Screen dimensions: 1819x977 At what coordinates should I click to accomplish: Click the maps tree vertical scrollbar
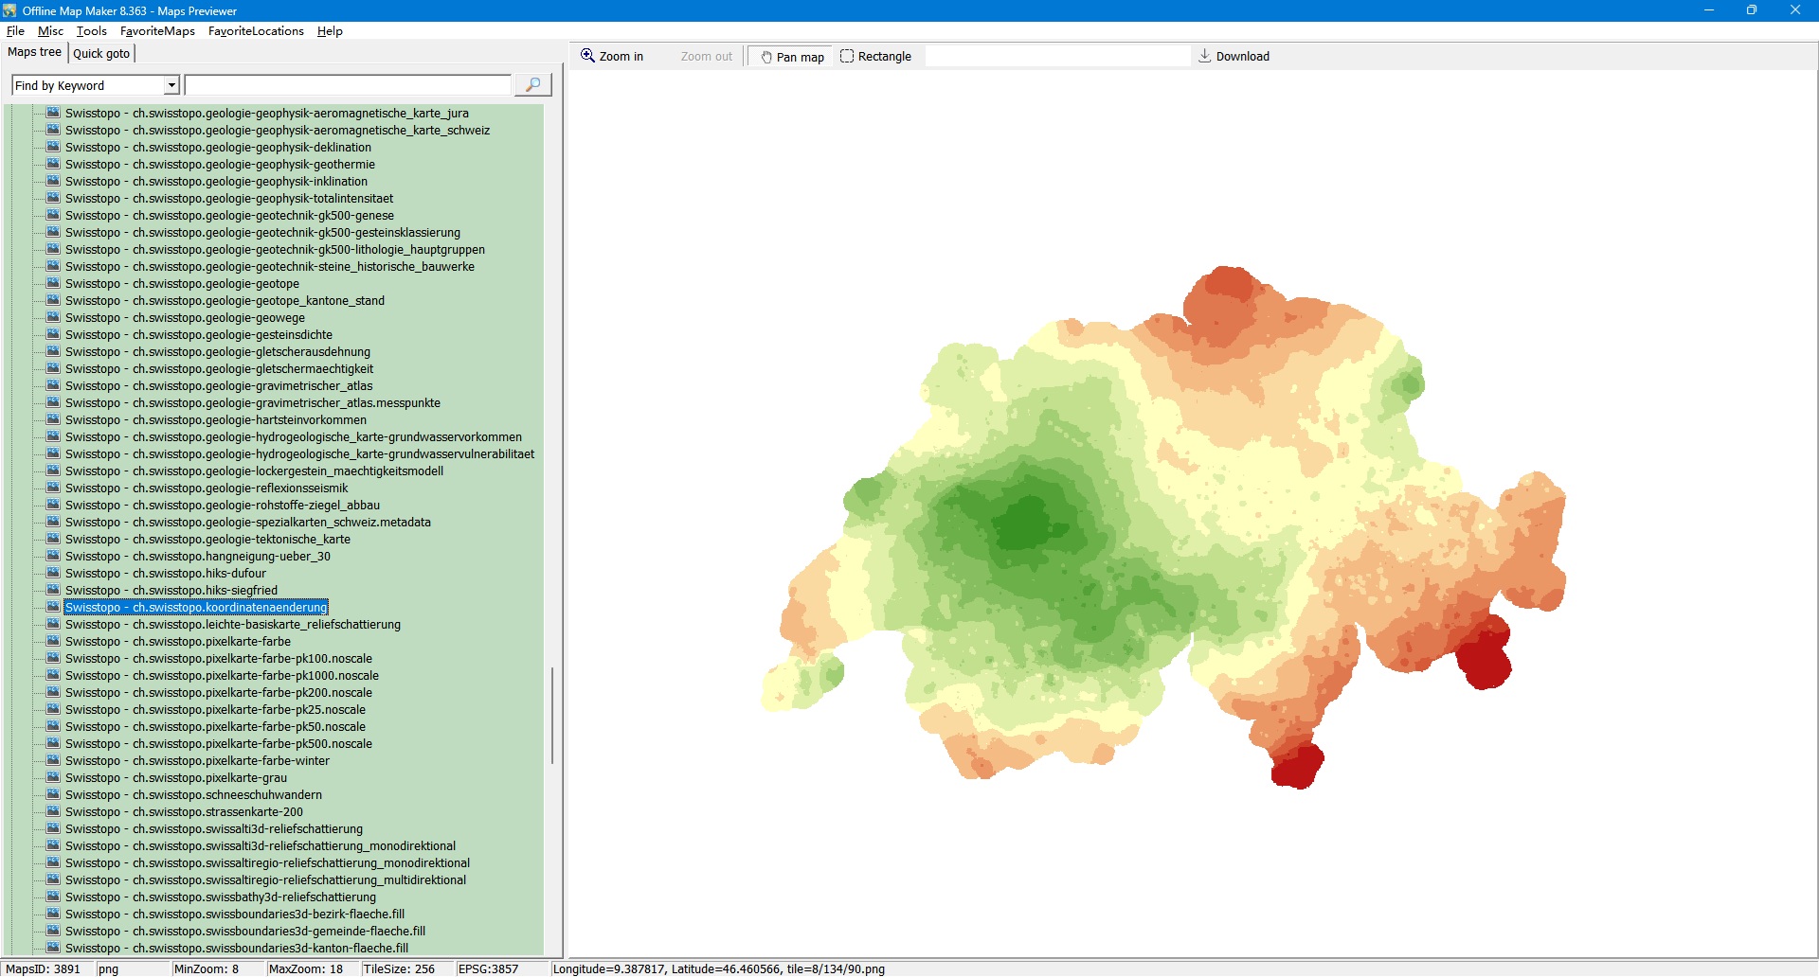click(x=552, y=715)
